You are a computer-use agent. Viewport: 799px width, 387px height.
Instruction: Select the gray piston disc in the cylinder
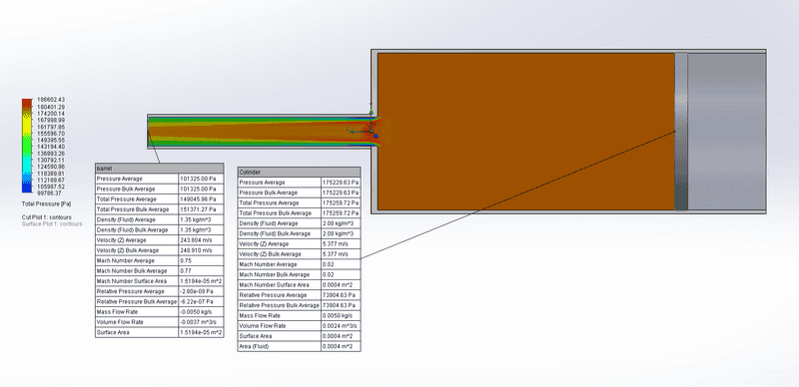tap(681, 132)
